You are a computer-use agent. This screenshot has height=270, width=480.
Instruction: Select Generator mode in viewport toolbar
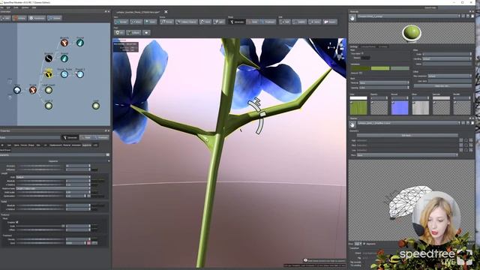click(237, 22)
